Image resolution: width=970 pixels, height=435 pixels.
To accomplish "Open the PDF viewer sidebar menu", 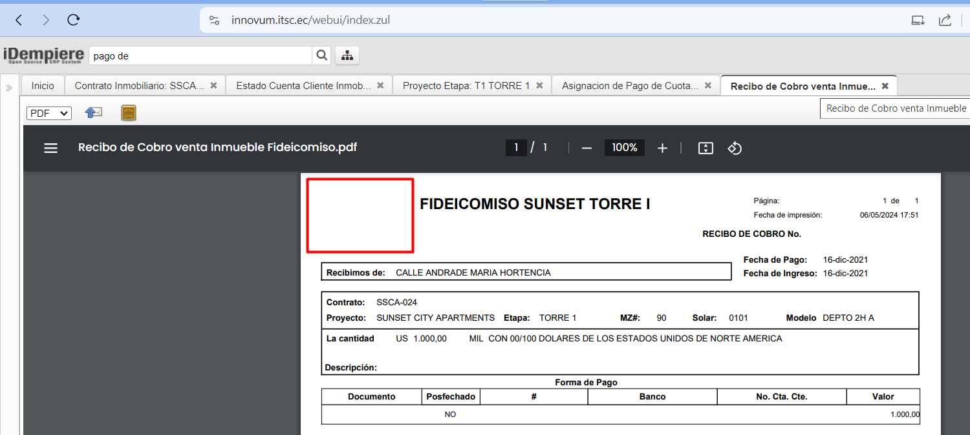I will pyautogui.click(x=50, y=148).
